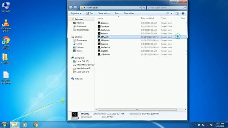228x128 pixels.
Task: Open Documents library
Action: coord(82,40)
